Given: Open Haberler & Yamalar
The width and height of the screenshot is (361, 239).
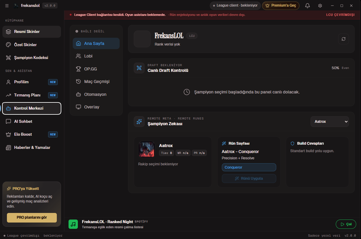Looking at the screenshot, I should pos(32,147).
